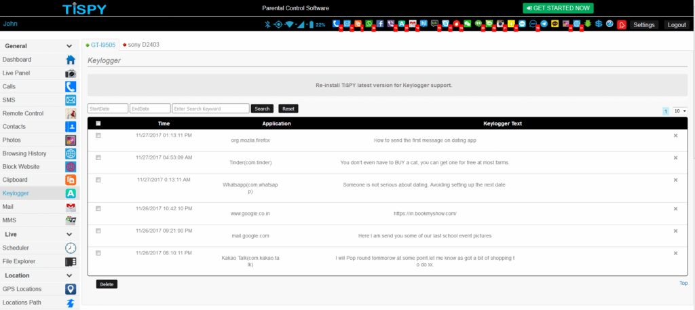The width and height of the screenshot is (695, 310).
Task: Open the Settings button in top bar
Action: click(x=644, y=25)
